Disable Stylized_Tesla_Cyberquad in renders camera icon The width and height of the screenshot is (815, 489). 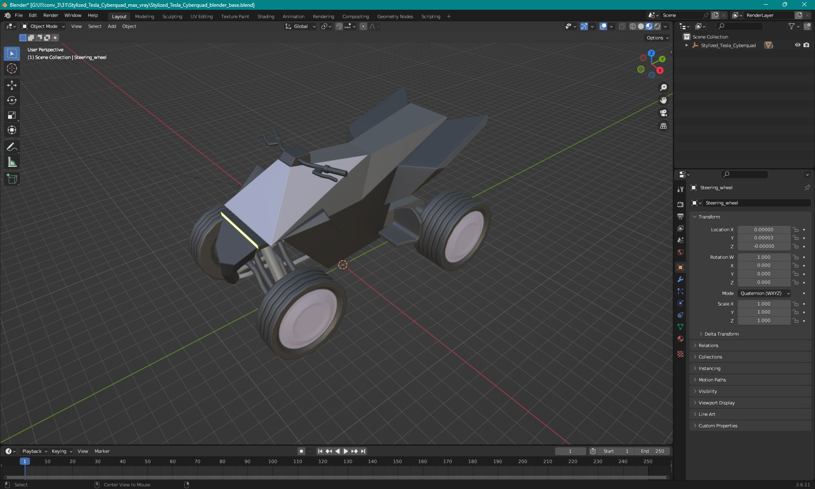(x=806, y=45)
